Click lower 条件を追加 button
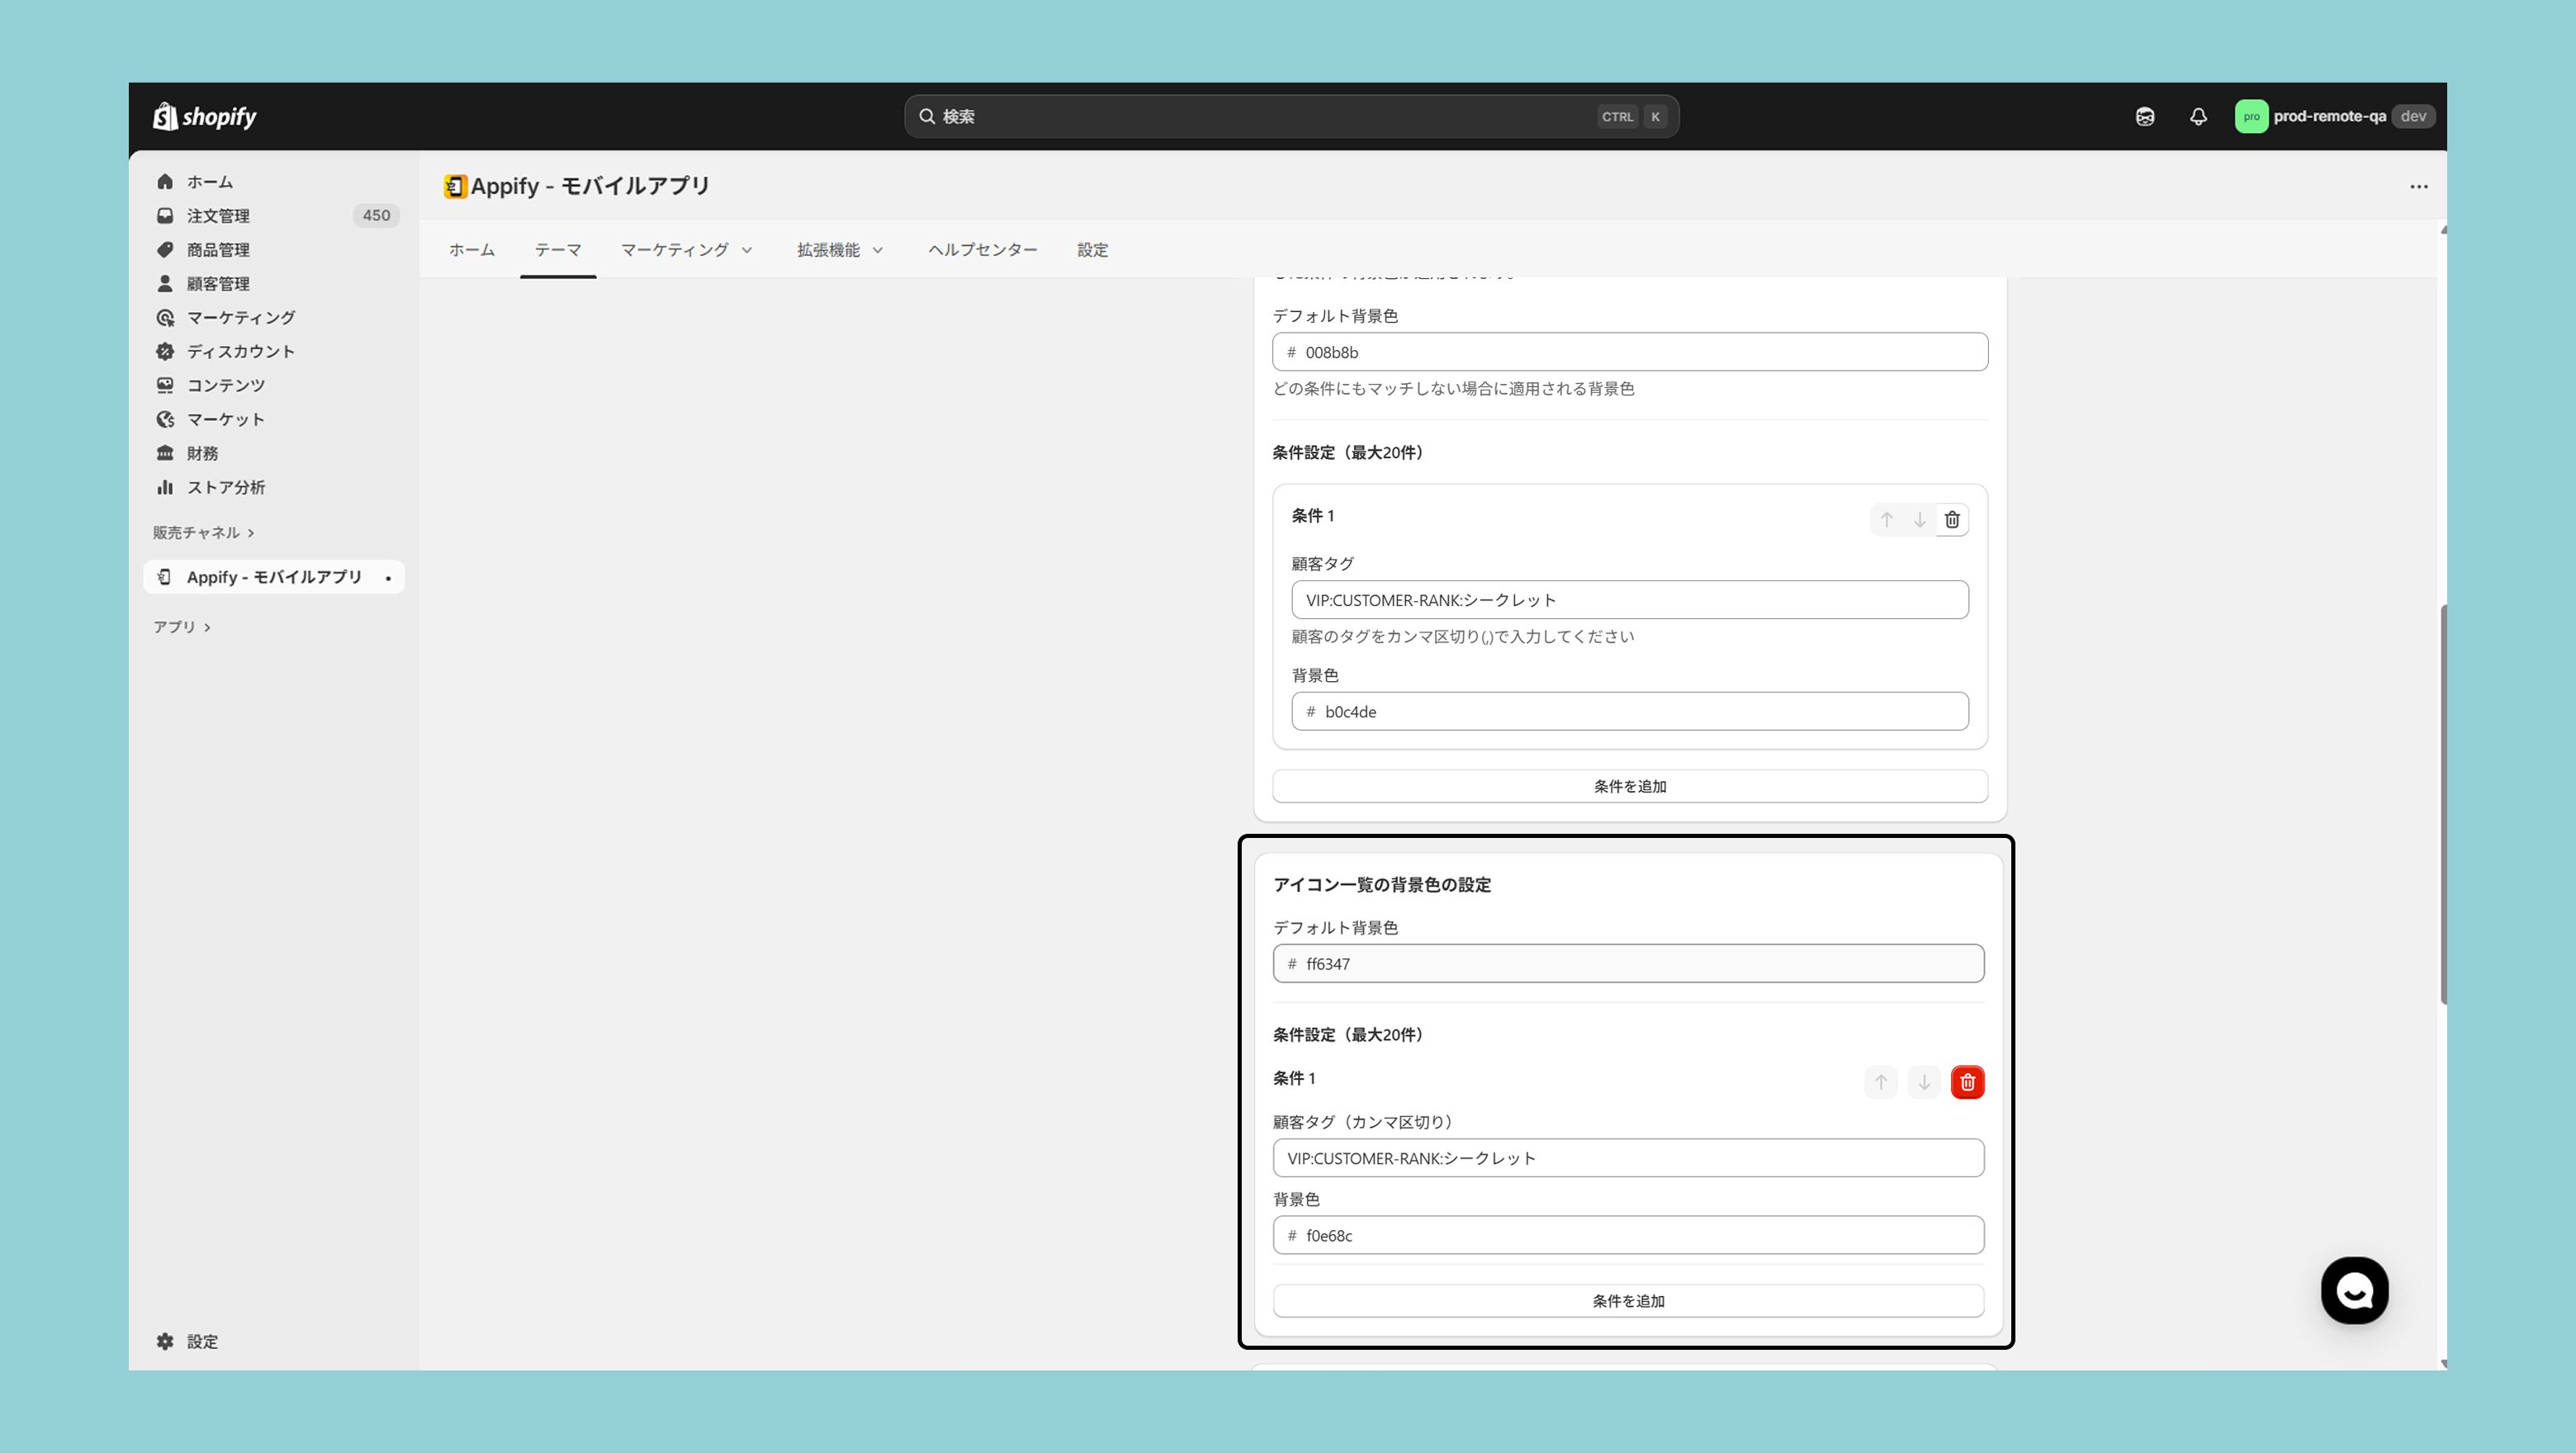2576x1453 pixels. click(x=1627, y=1301)
